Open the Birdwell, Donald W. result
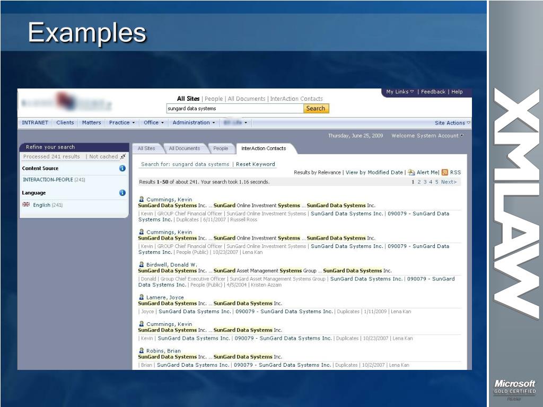The height and width of the screenshot is (407, 543). (x=172, y=265)
